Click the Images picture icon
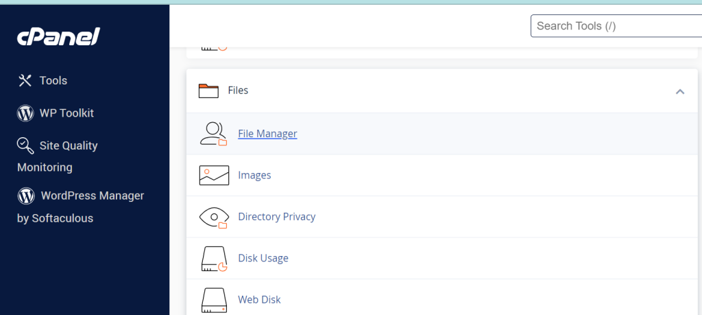 coord(214,175)
